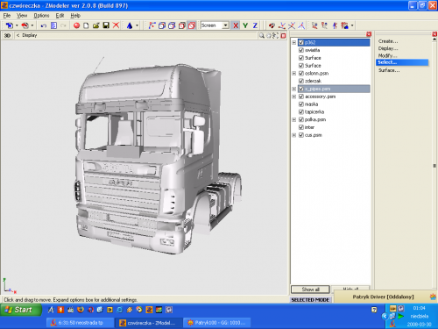
Task: Open the dropdown after the last toolbar icon
Action: [x=352, y=25]
